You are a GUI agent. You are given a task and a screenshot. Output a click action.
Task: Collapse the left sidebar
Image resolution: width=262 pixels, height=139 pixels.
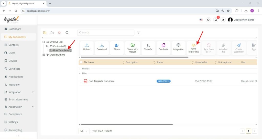click(18, 136)
